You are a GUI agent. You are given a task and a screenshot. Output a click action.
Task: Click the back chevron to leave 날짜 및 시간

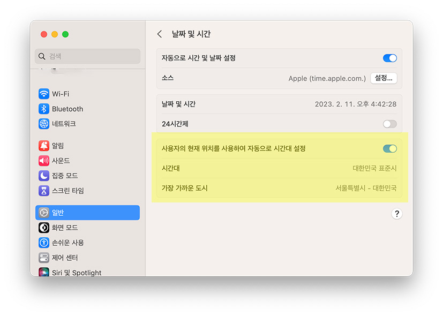159,33
